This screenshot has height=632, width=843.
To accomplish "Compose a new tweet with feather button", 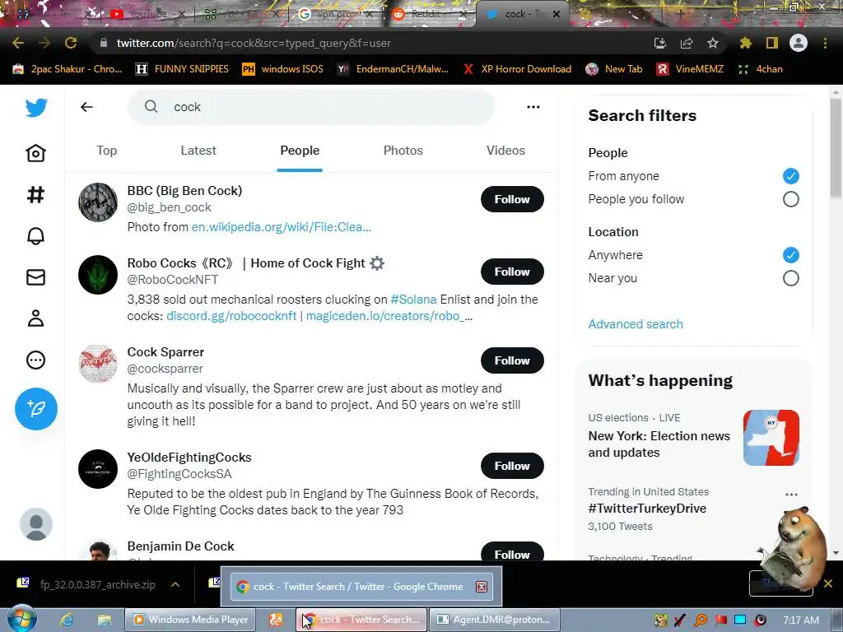I will point(36,409).
